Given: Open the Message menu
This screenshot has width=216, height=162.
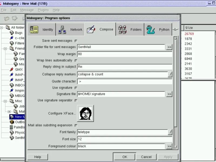Looking at the screenshot, I should [27, 10].
